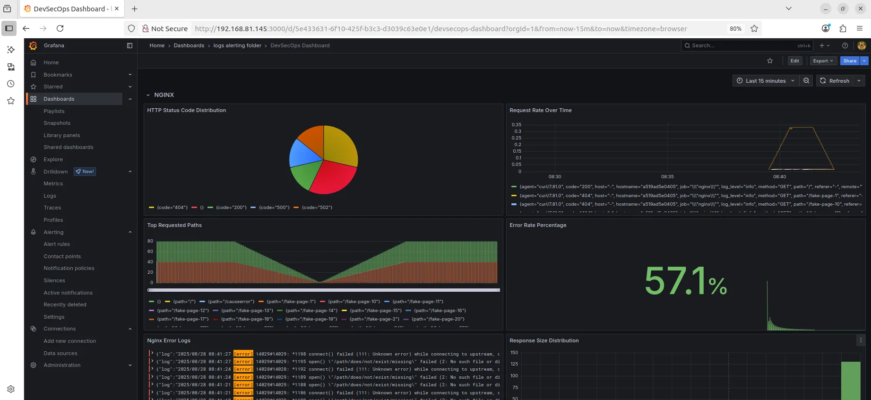
Task: Mark dashboard as favorite star icon
Action: tap(770, 61)
